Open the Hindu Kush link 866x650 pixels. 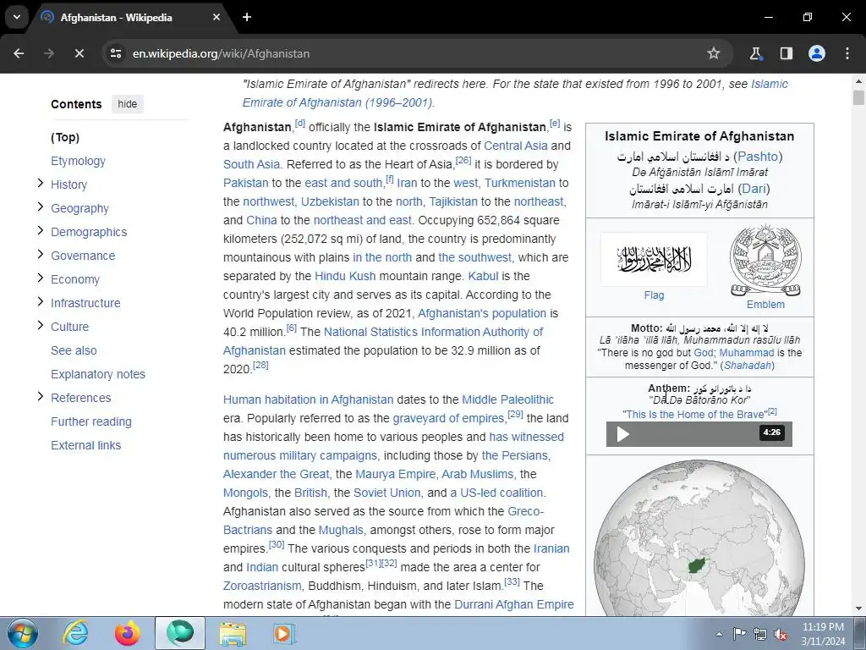[345, 276]
